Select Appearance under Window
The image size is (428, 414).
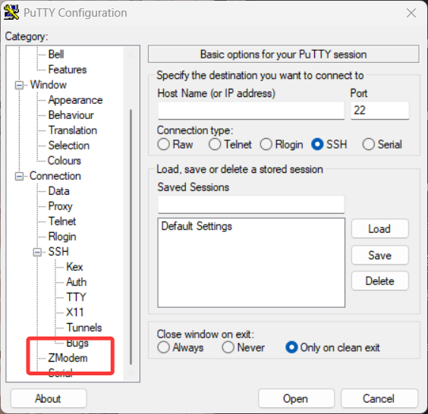coord(75,100)
